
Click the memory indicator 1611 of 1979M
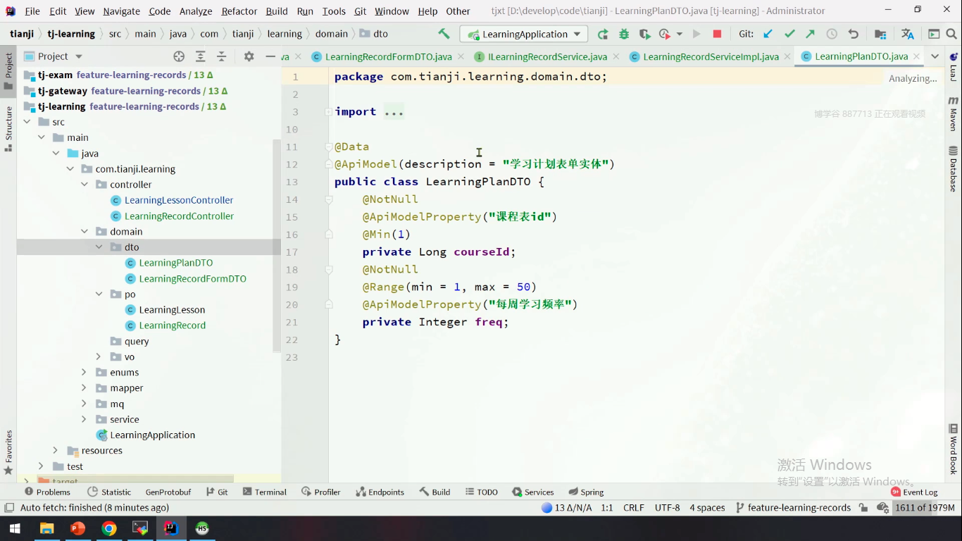pyautogui.click(x=925, y=507)
